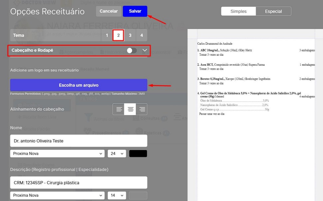Align header to the left
The height and width of the screenshot is (201, 323).
[x=119, y=109]
